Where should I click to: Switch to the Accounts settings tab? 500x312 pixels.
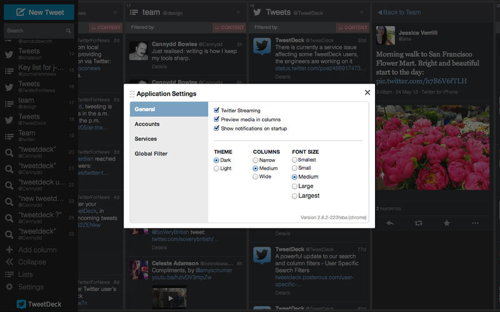(147, 124)
